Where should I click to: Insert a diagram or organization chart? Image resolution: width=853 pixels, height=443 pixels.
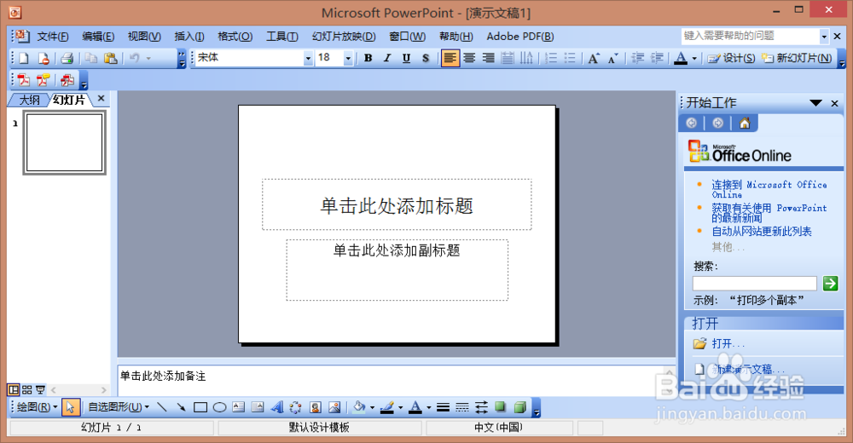[295, 407]
